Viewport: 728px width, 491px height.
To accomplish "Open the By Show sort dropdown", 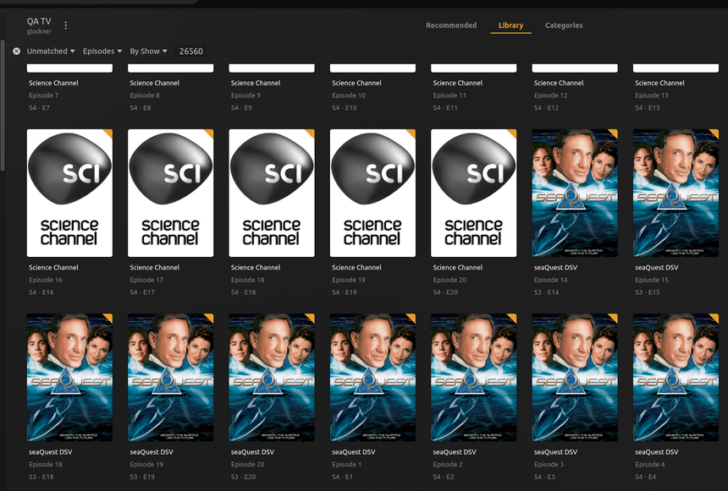I will pyautogui.click(x=148, y=51).
